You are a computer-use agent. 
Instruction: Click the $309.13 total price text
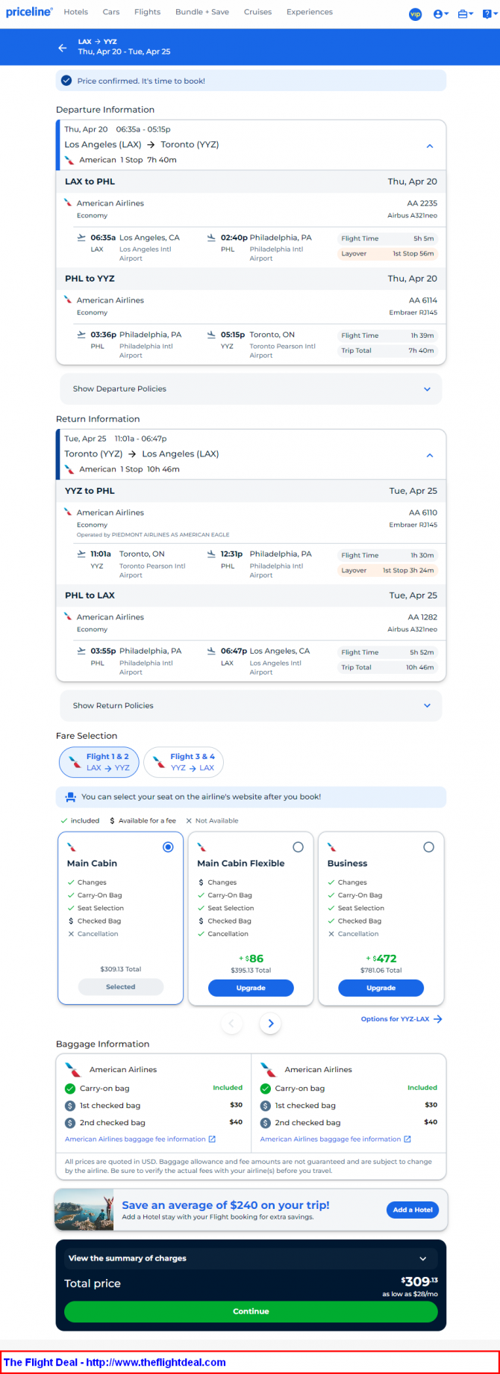(x=419, y=1281)
